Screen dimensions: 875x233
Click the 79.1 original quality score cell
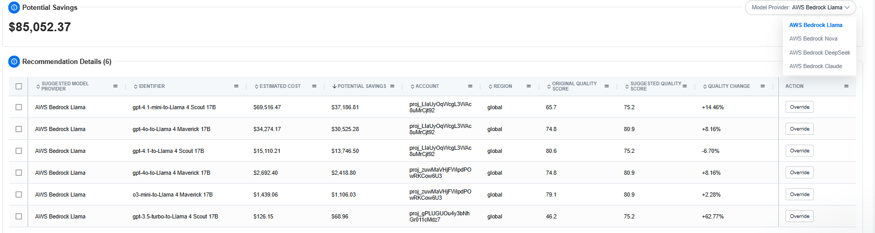point(551,195)
